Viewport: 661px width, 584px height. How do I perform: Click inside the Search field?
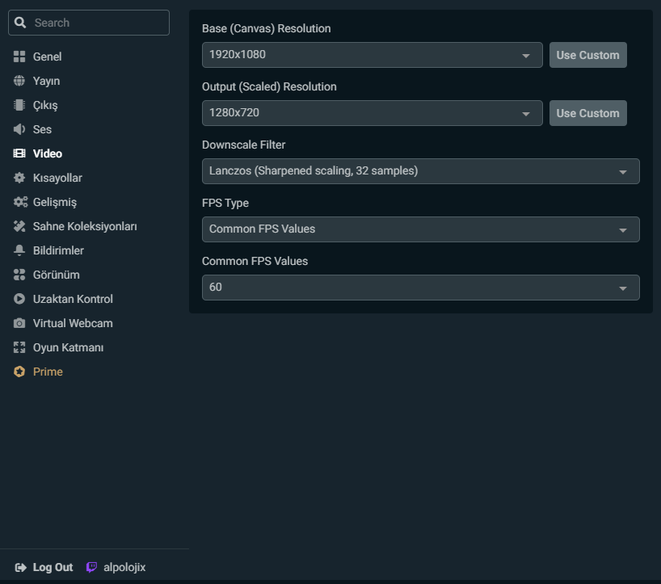pyautogui.click(x=89, y=23)
